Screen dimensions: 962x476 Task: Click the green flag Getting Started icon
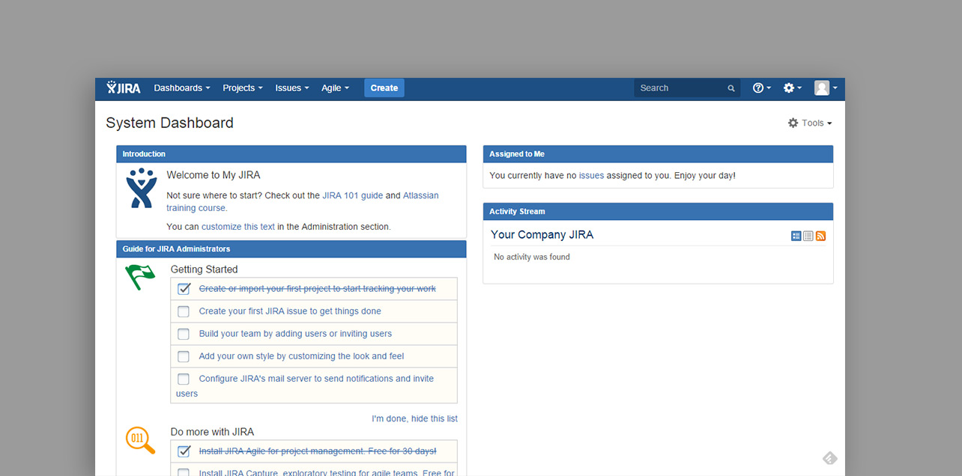click(139, 277)
